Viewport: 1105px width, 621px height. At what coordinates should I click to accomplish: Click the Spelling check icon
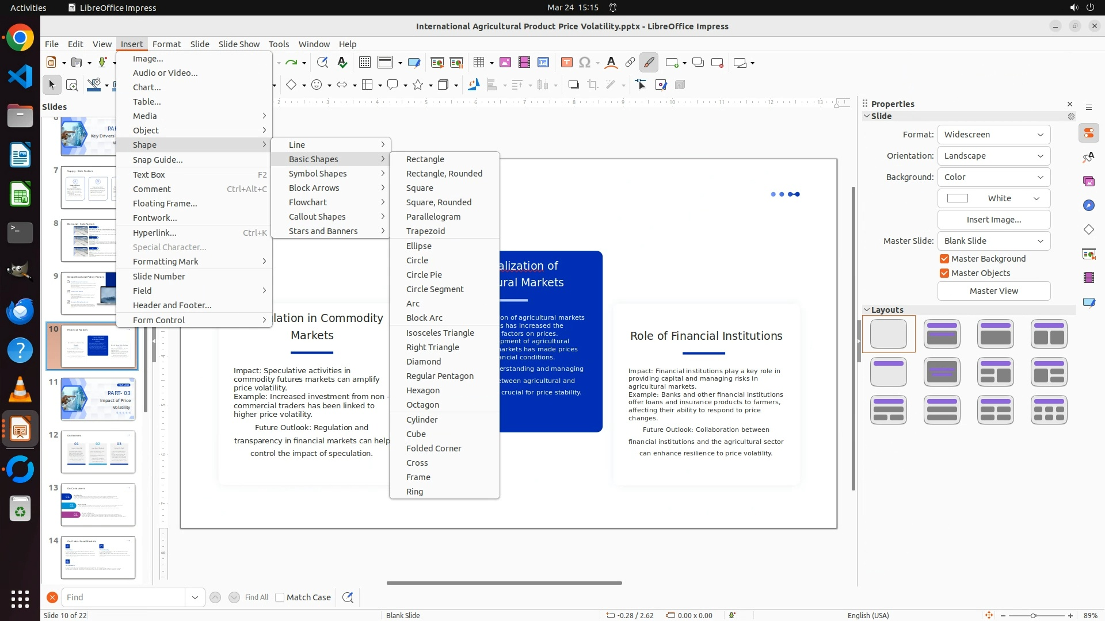(342, 63)
